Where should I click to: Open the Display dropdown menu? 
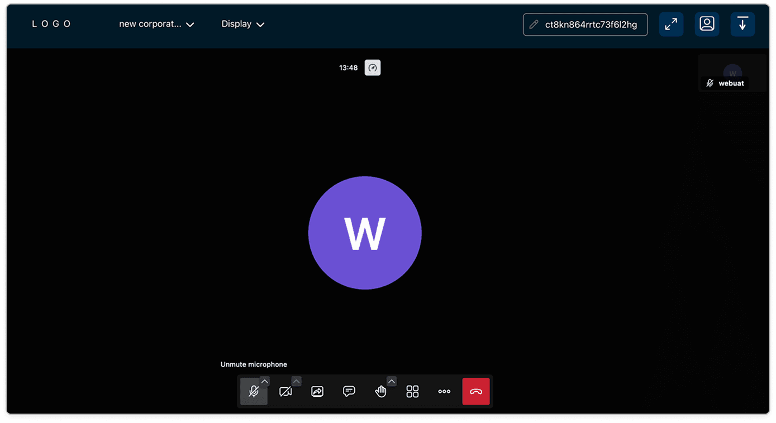click(x=242, y=25)
